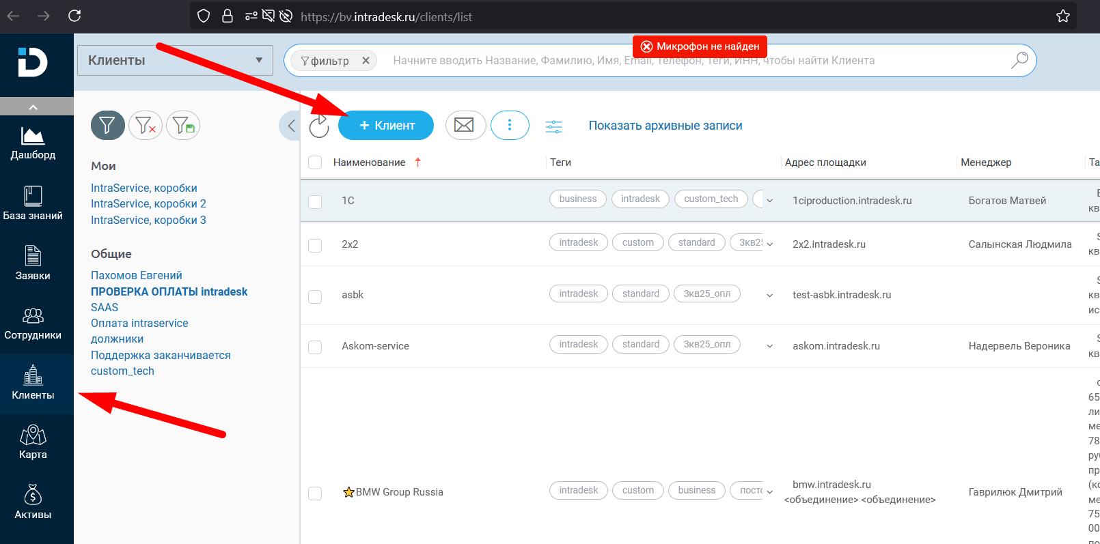Click 3кв25_опл tag in asbk row
1100x544 pixels.
coord(707,294)
